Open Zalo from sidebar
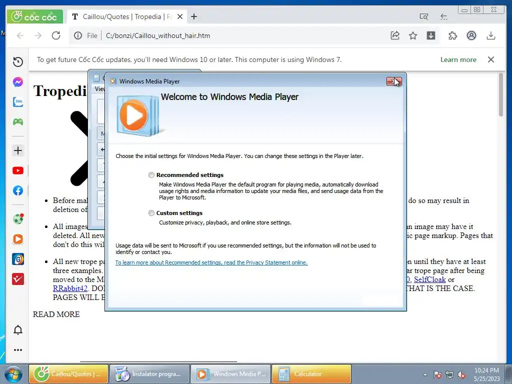Screen dimensions: 512x384 pos(18,102)
